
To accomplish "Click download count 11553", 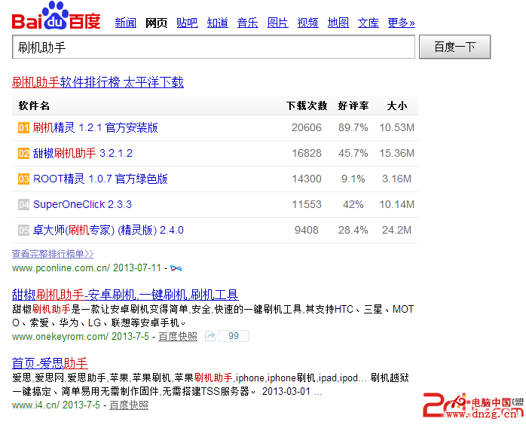I will (x=307, y=205).
